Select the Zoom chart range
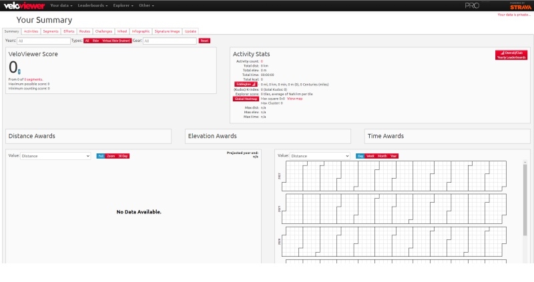 pyautogui.click(x=111, y=156)
